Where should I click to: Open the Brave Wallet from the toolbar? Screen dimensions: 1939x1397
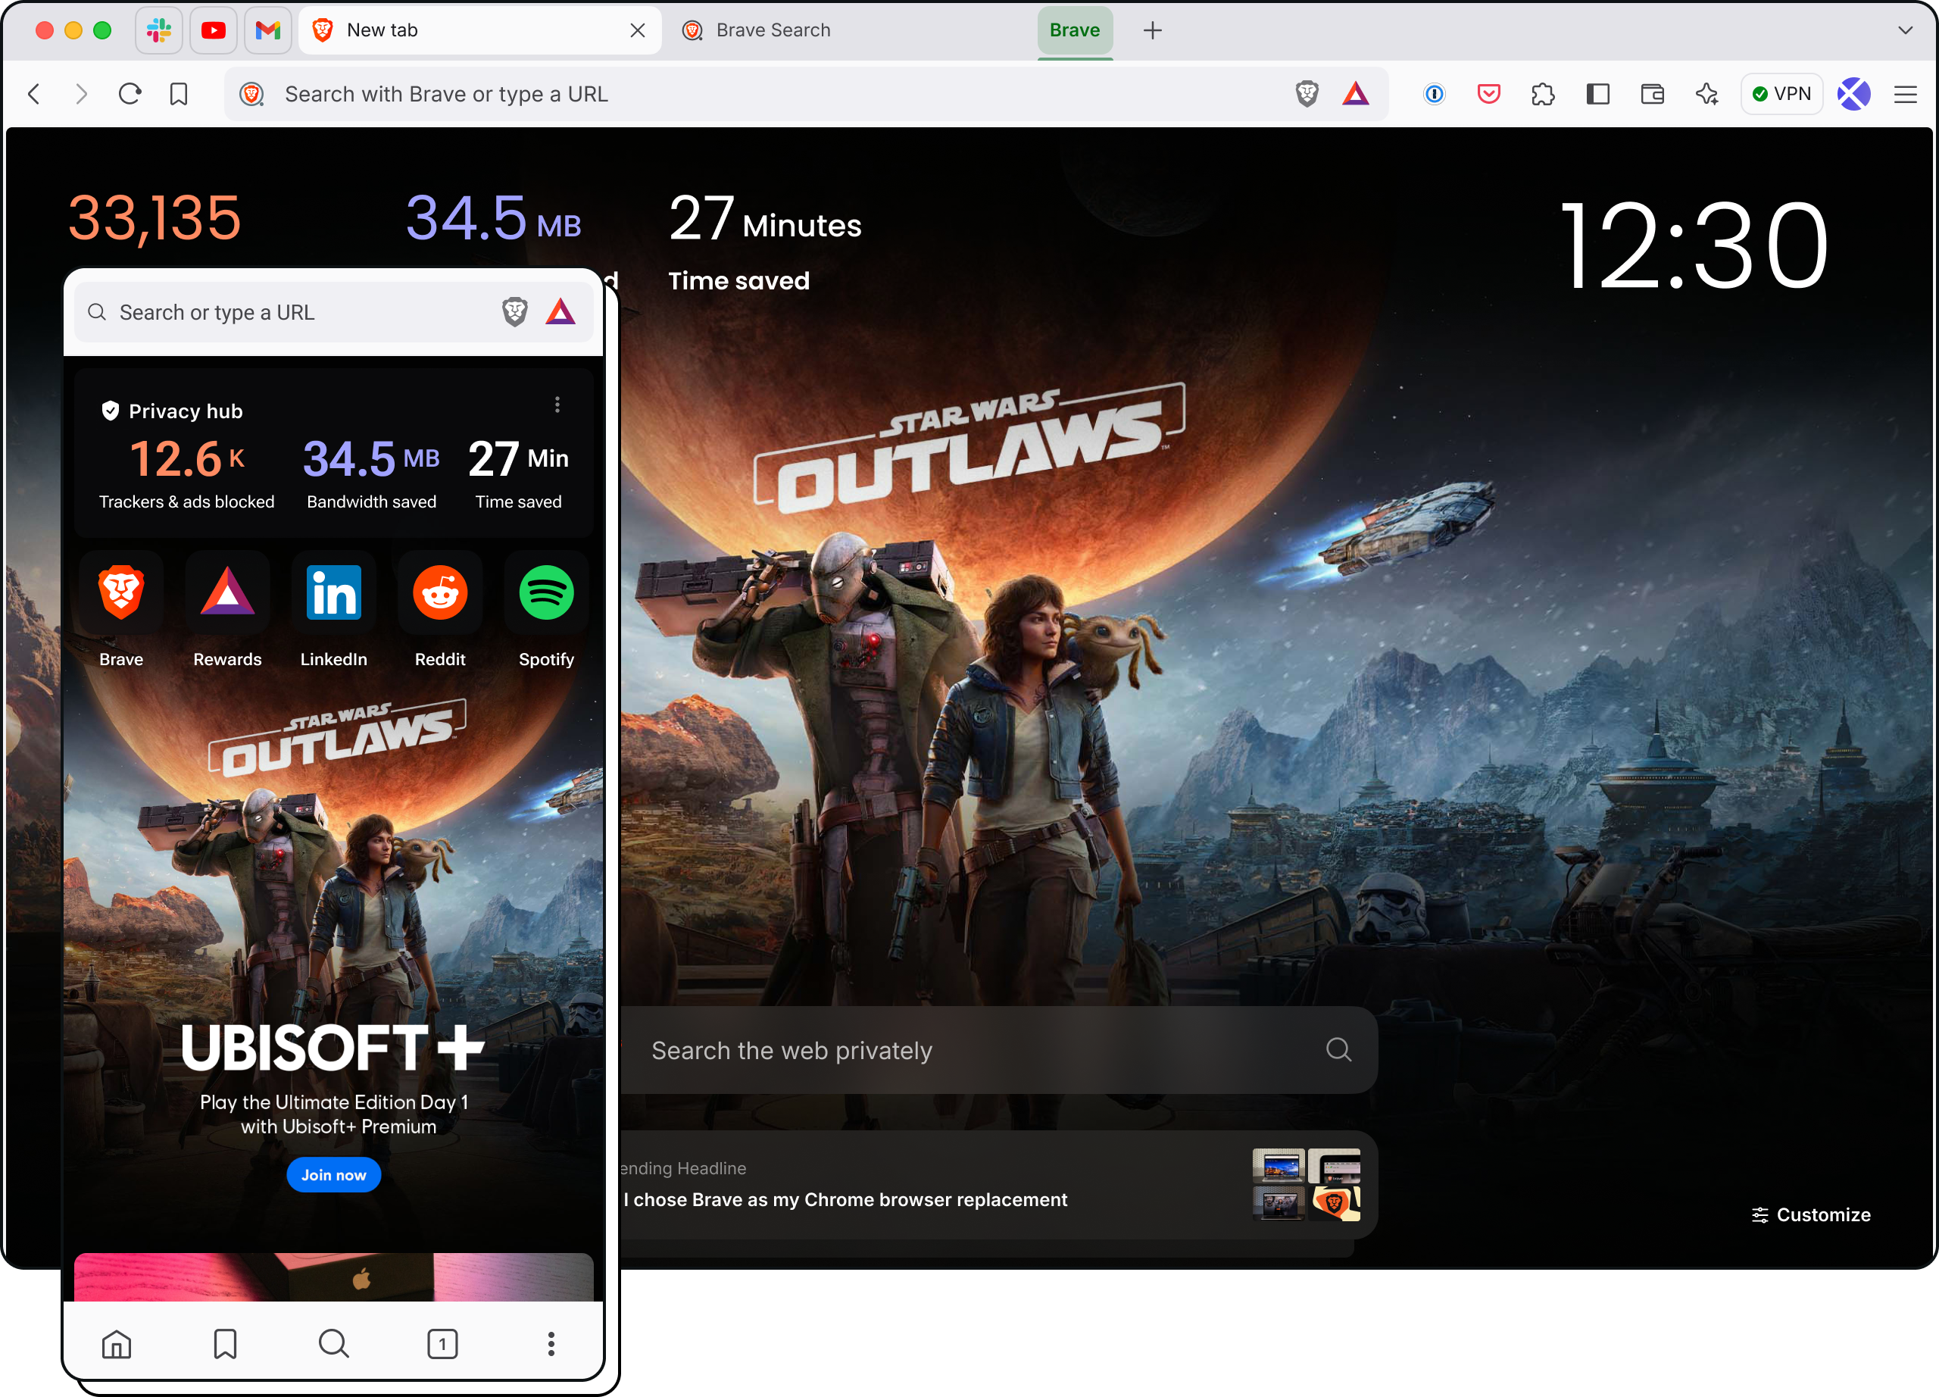point(1652,94)
